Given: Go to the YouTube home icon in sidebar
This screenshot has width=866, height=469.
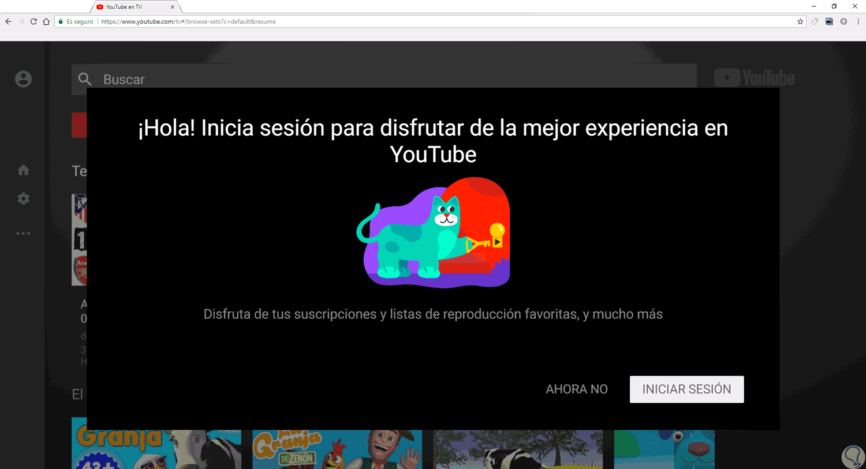Looking at the screenshot, I should click(23, 170).
